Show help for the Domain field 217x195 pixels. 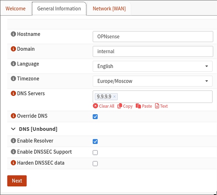pyautogui.click(x=13, y=49)
